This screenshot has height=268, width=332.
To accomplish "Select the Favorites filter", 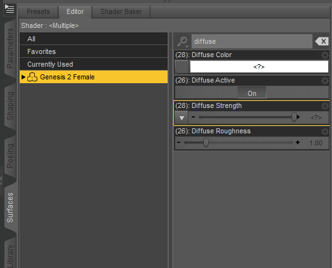I will pos(93,51).
